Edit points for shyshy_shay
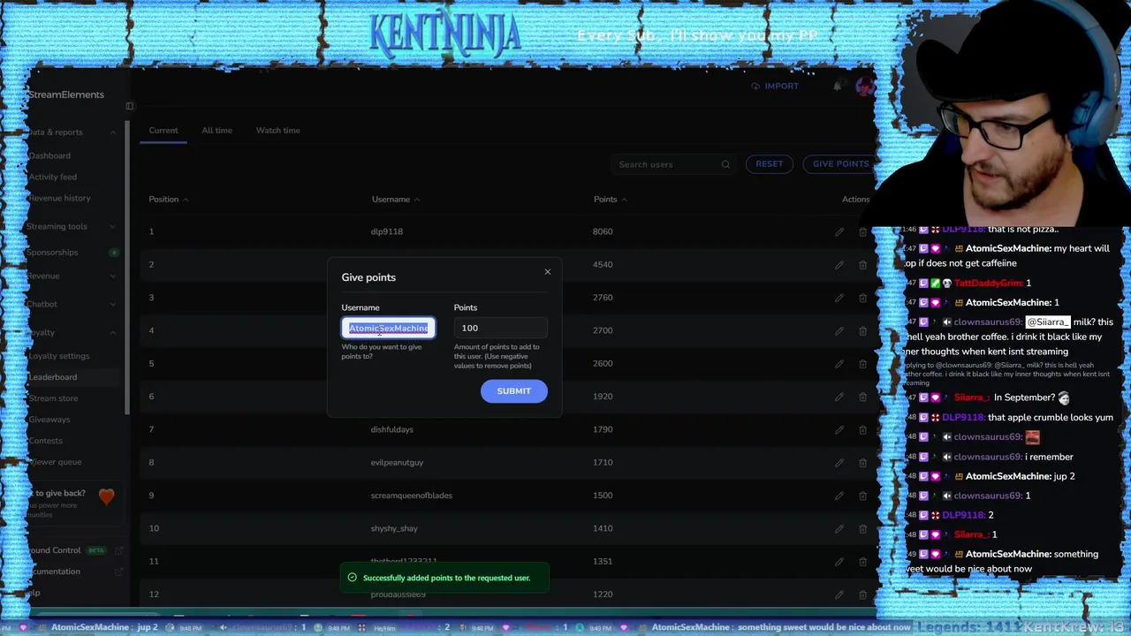Screen dimensions: 1131x636 pyautogui.click(x=839, y=529)
